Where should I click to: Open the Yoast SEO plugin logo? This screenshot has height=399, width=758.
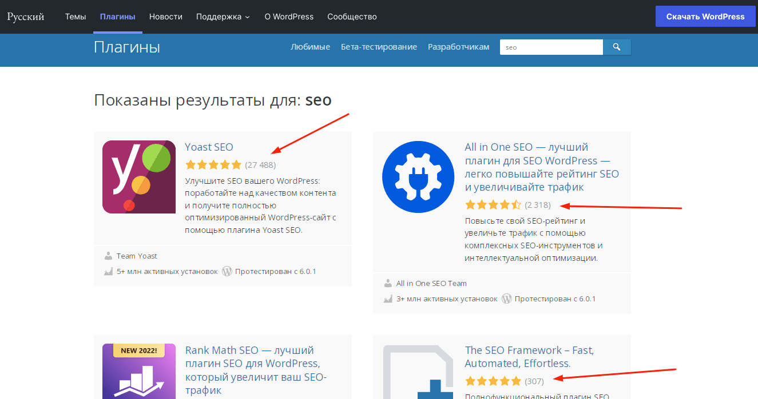[139, 177]
